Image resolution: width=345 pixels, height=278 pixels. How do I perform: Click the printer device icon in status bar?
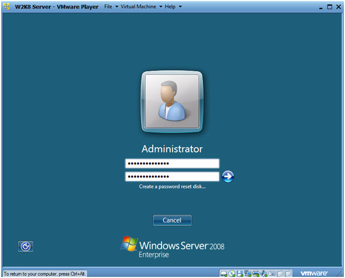click(256, 274)
